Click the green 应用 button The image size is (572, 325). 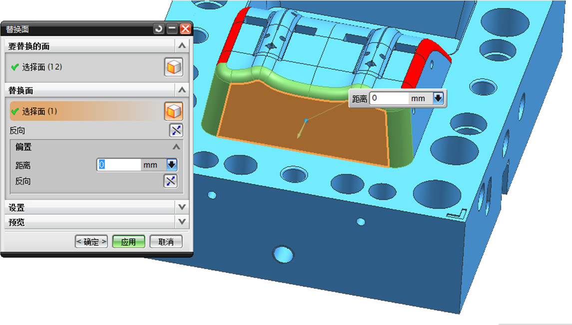(x=128, y=242)
